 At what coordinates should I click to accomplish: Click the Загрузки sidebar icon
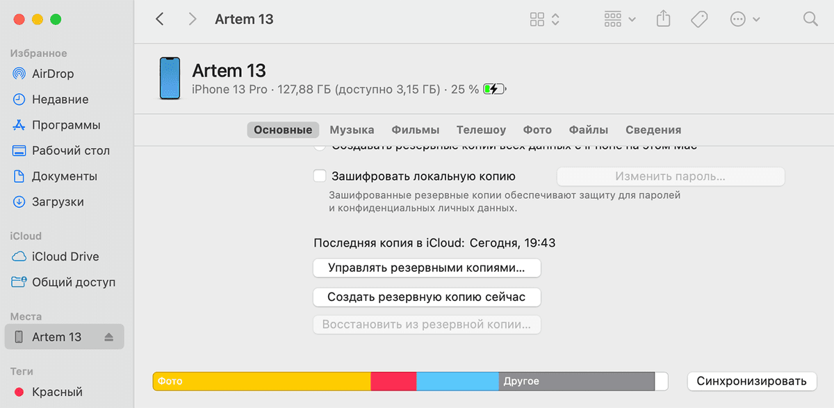click(x=19, y=202)
